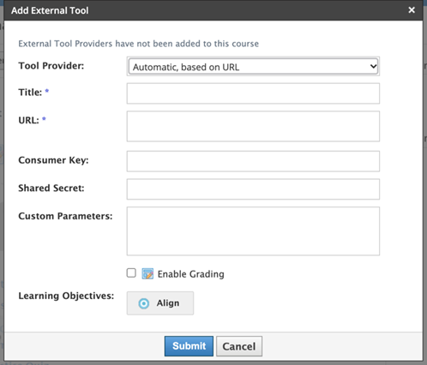Click the External Tool Providers notice text
Image resolution: width=427 pixels, height=365 pixels.
[139, 44]
